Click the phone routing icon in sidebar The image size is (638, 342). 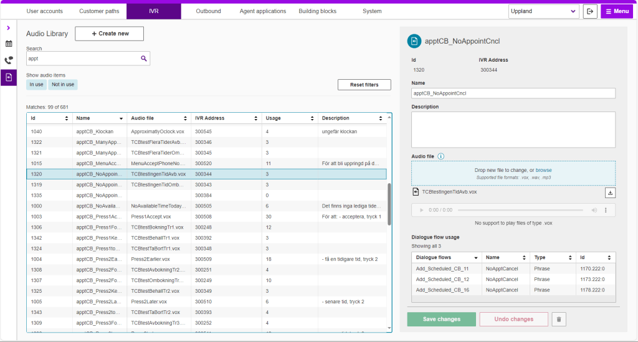point(9,60)
